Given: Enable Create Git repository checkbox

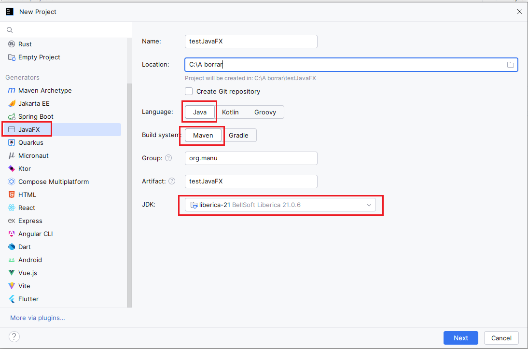Looking at the screenshot, I should 189,91.
